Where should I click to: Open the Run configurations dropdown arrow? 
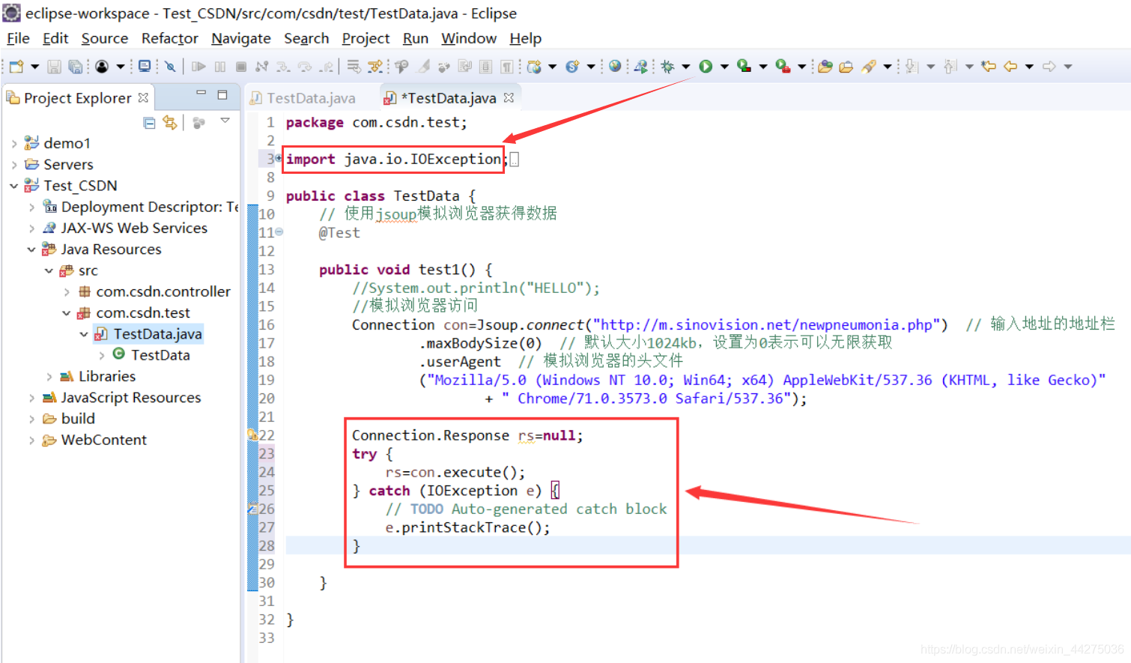[724, 67]
